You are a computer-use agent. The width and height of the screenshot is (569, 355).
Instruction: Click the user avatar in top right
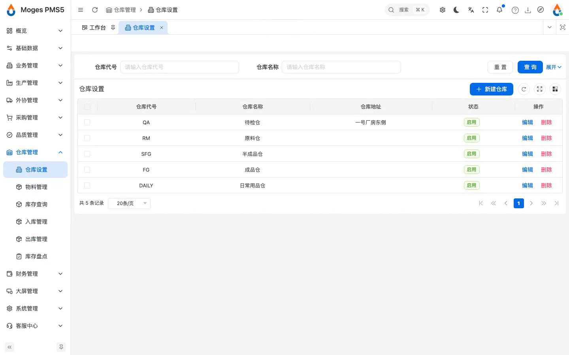coord(557,10)
